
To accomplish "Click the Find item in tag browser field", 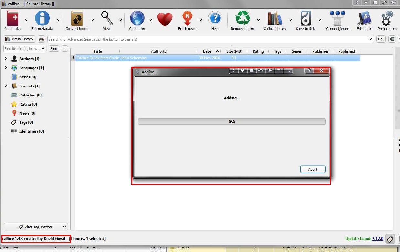I will pos(25,49).
